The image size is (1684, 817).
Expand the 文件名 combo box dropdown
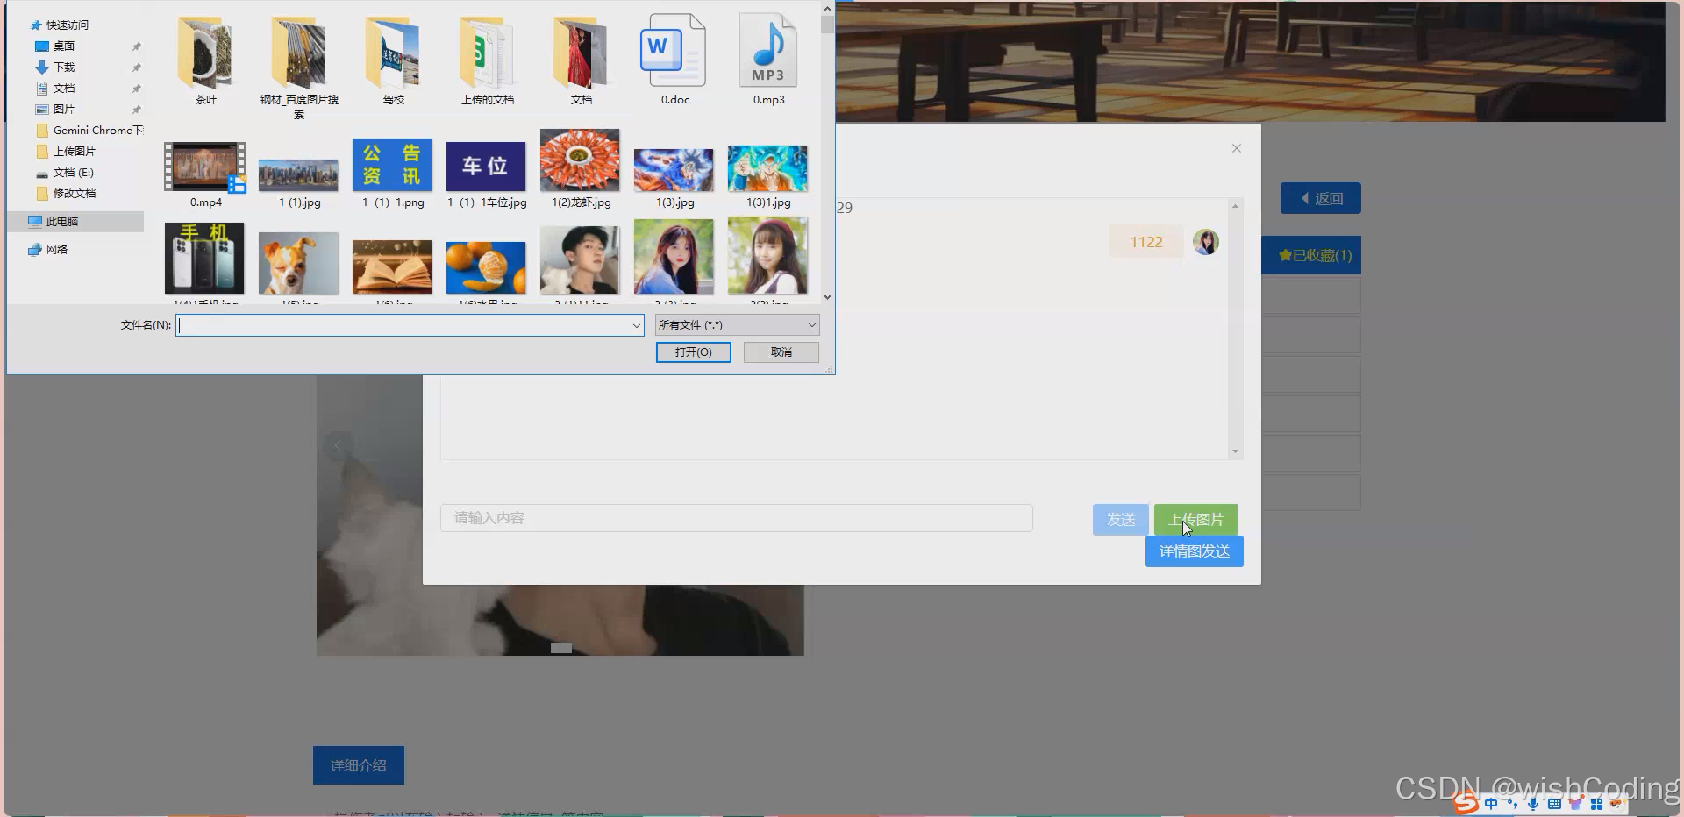(x=637, y=324)
